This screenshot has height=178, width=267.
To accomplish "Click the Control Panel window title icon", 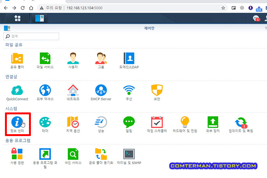I will coord(7,28).
